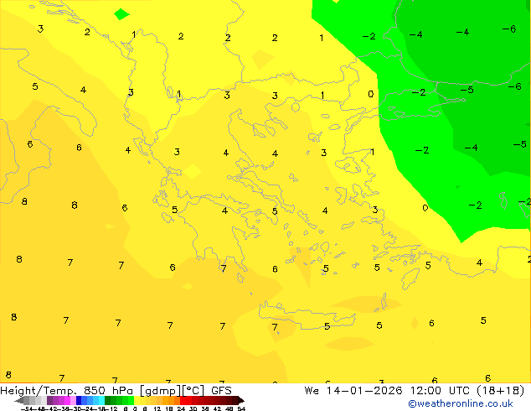Click the '54' label under the colour scale
Screen dimensions: 531x411
241,408
